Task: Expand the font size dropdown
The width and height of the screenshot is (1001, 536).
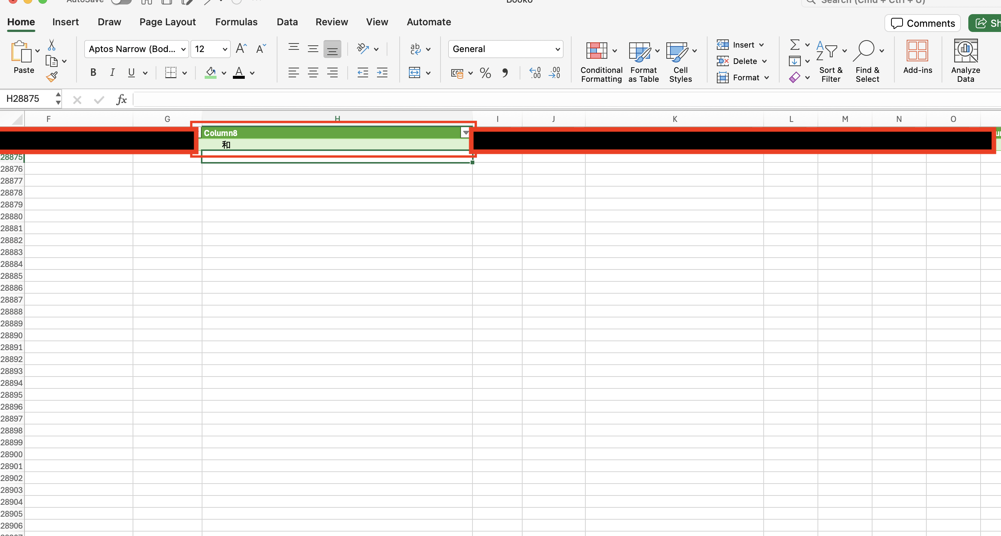Action: 225,49
